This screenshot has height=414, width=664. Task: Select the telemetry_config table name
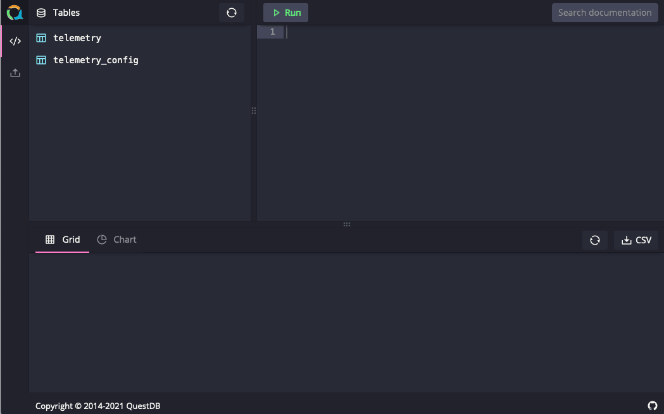coord(96,60)
